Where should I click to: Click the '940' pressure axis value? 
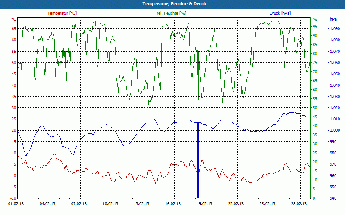(x=333, y=198)
